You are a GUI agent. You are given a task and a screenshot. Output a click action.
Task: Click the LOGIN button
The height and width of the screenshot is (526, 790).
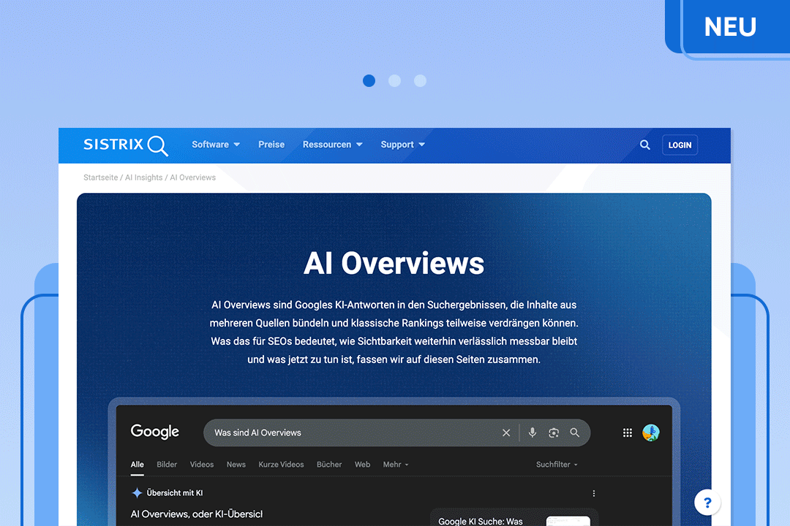pos(680,145)
